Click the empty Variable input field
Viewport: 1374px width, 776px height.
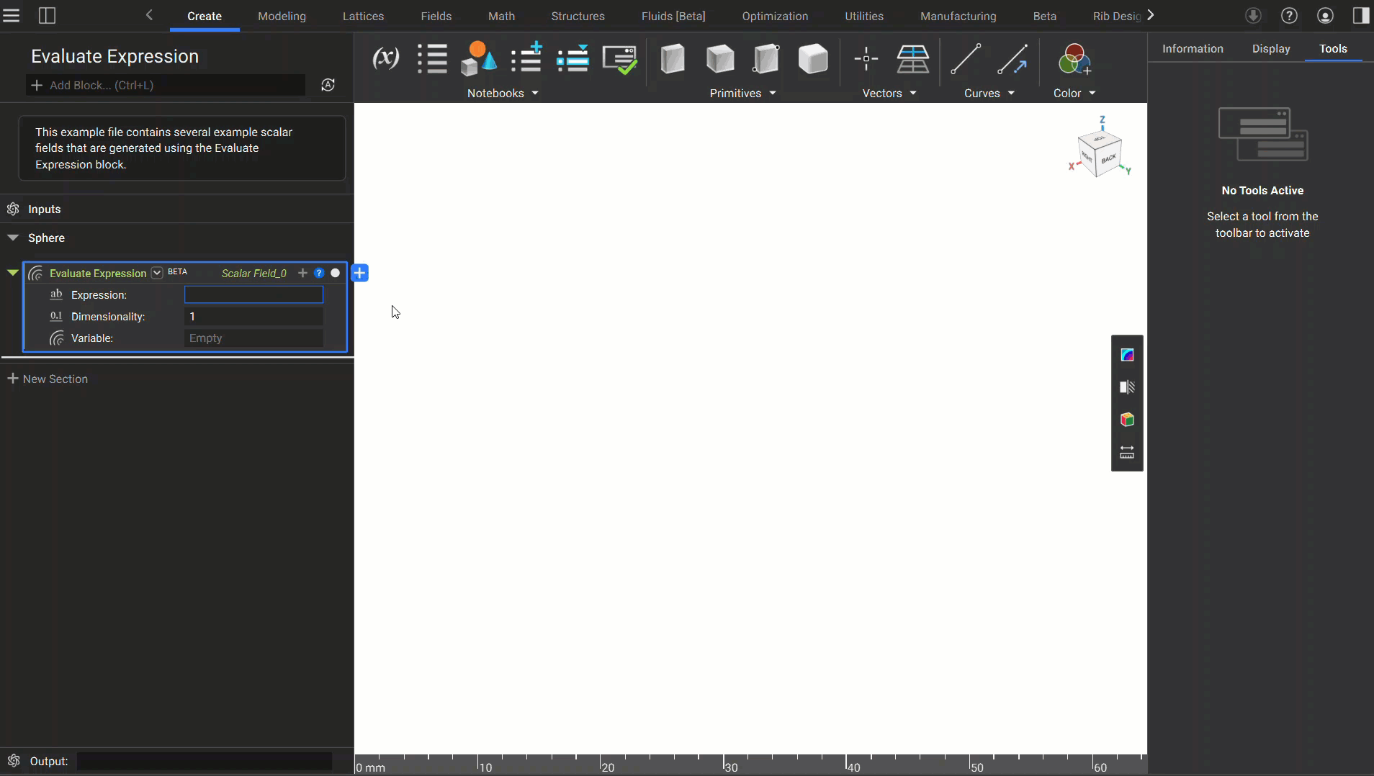[253, 338]
